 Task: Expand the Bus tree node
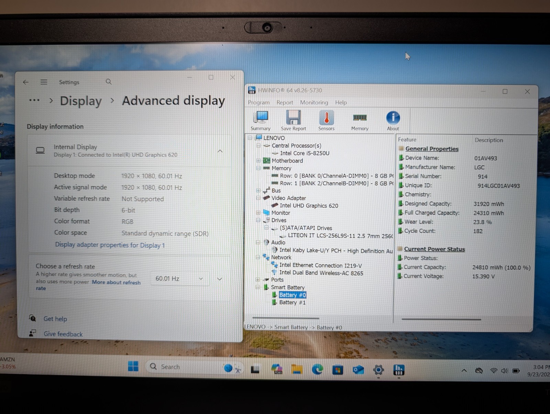tap(258, 190)
